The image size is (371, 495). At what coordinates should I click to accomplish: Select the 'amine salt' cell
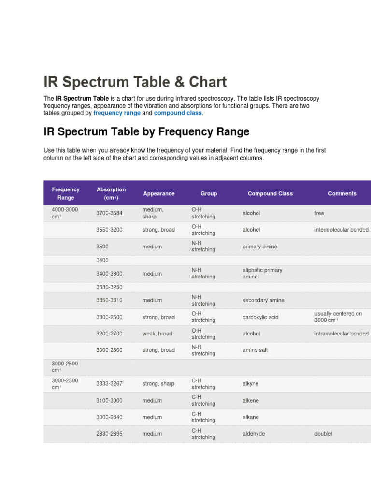[255, 350]
